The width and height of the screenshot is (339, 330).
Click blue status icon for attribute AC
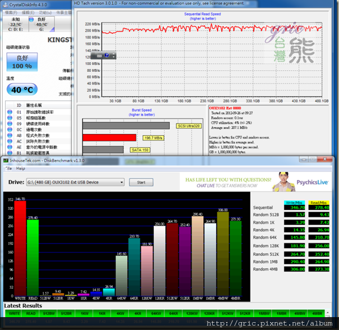pos(10,141)
